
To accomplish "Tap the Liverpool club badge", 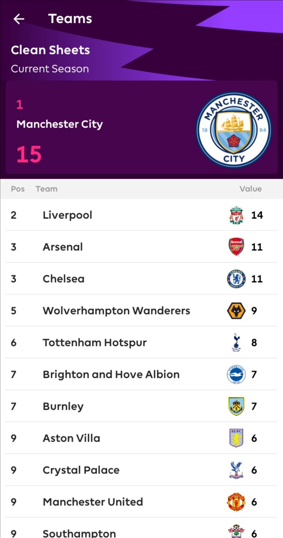I will 236,215.
